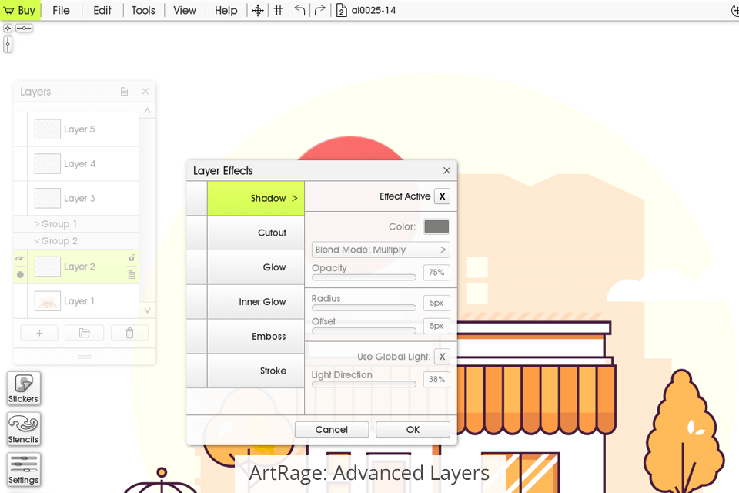Open the Help menu

coord(226,10)
